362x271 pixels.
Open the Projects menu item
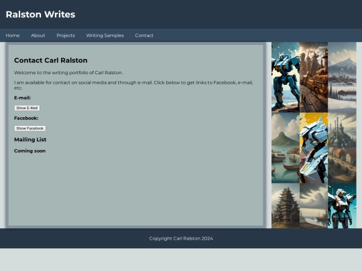tap(66, 35)
